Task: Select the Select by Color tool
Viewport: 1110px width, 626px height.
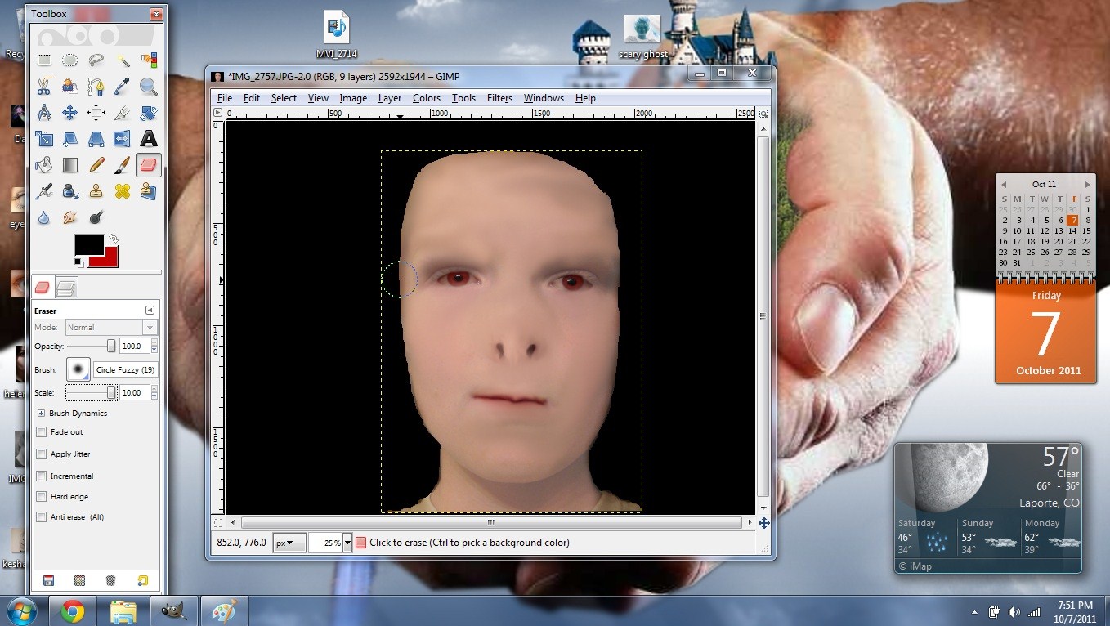Action: click(x=149, y=60)
